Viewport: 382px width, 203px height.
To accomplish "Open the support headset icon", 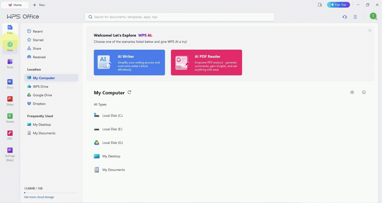I will coord(345,17).
